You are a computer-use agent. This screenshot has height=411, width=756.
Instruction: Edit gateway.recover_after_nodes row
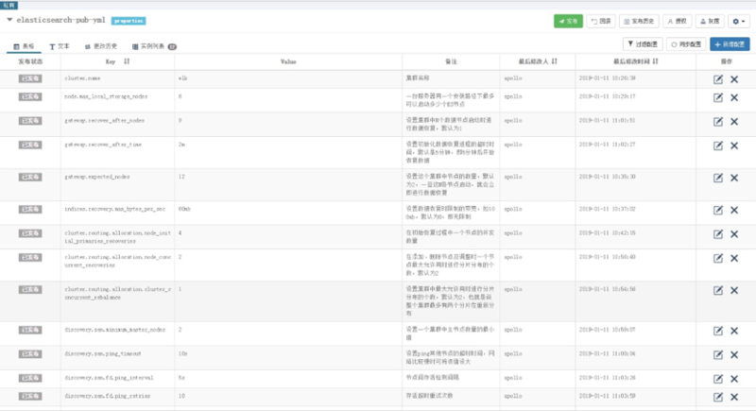(x=718, y=122)
